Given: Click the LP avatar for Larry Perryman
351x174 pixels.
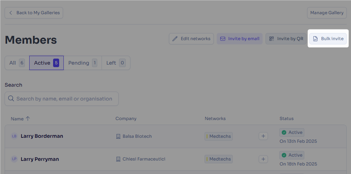Looking at the screenshot, I should pos(14,159).
